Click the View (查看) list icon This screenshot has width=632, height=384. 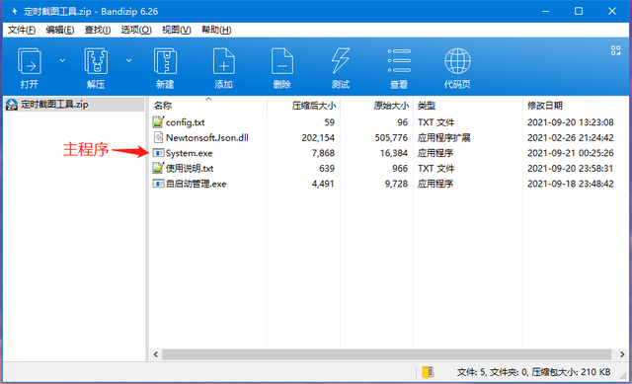(x=399, y=61)
